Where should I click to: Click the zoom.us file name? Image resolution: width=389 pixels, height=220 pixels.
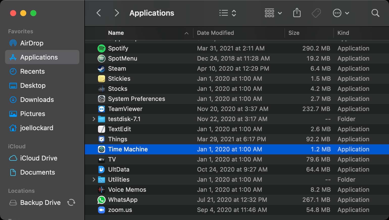120,210
